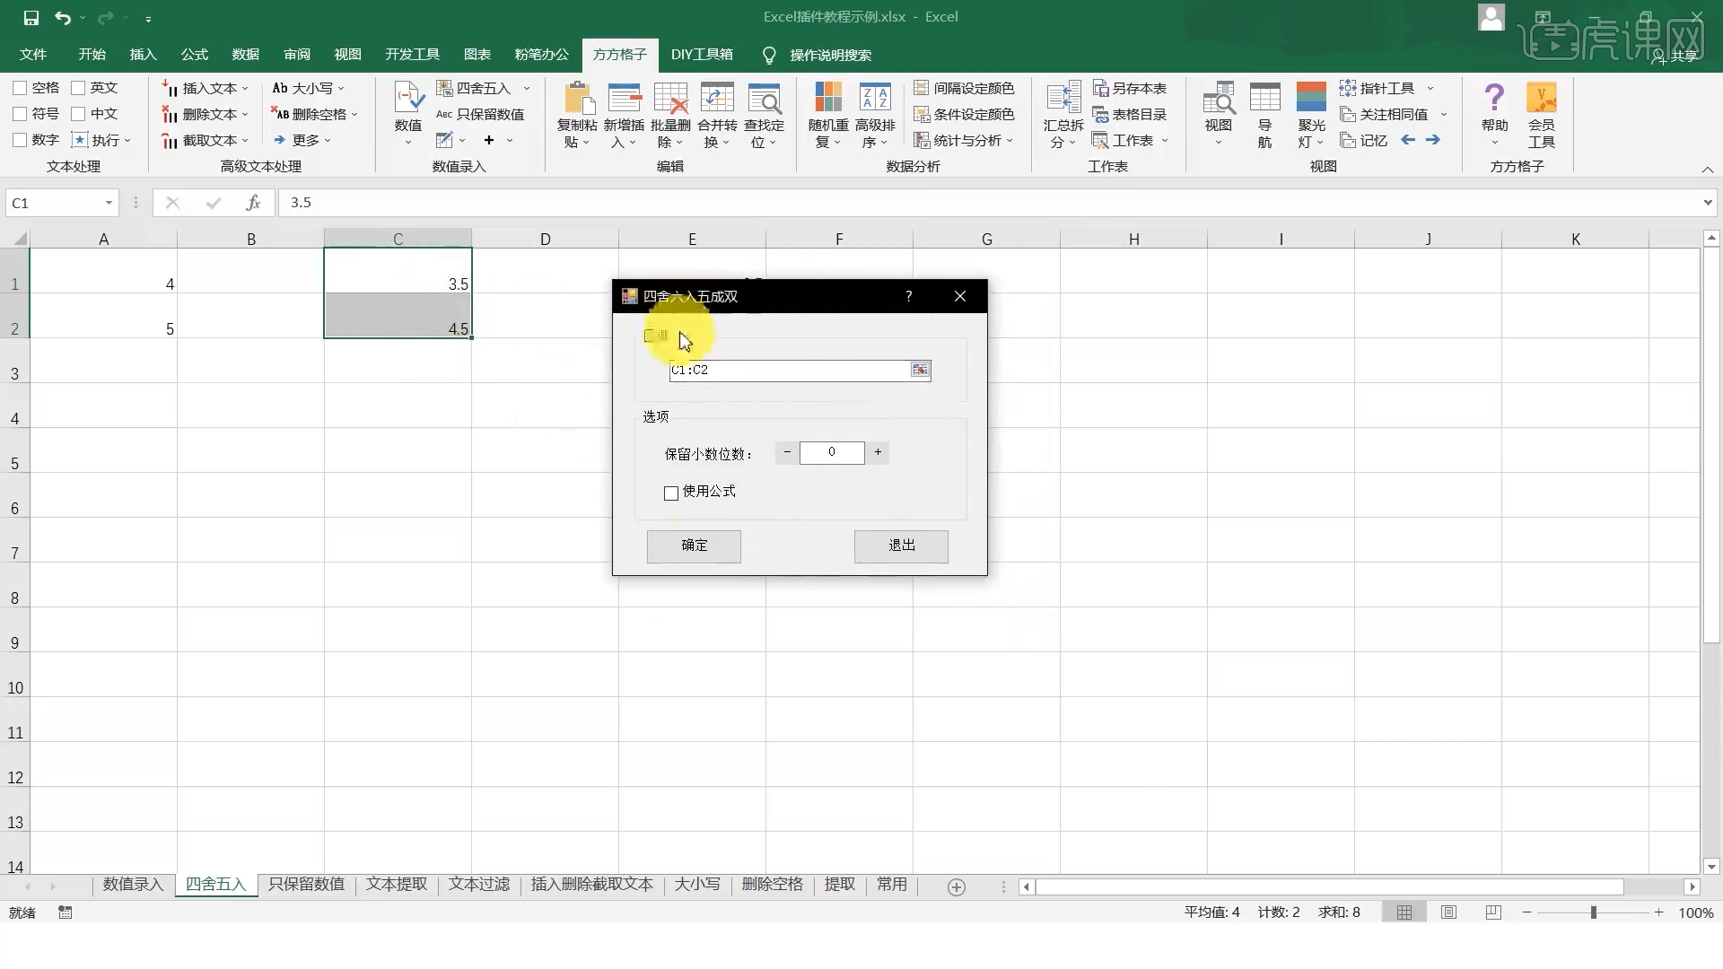
Task: Open the 公式 ribbon tab
Action: point(194,55)
